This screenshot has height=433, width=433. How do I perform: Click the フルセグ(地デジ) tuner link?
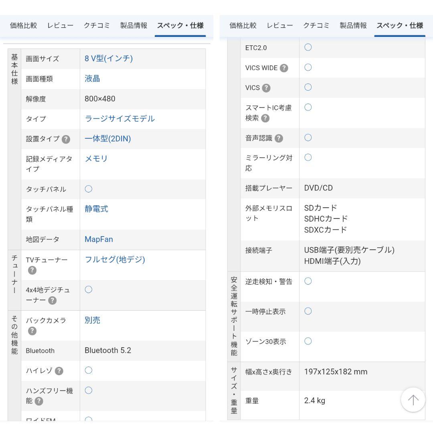point(115,259)
